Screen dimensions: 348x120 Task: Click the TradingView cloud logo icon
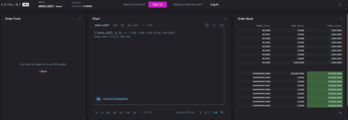coord(98,99)
